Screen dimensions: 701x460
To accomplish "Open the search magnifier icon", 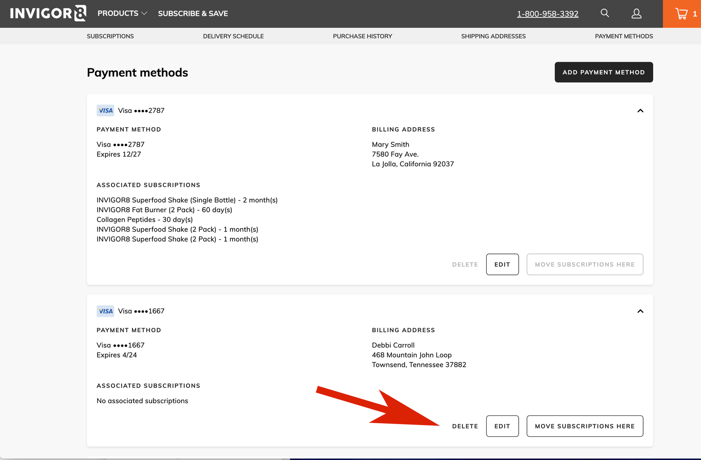I will click(x=605, y=13).
